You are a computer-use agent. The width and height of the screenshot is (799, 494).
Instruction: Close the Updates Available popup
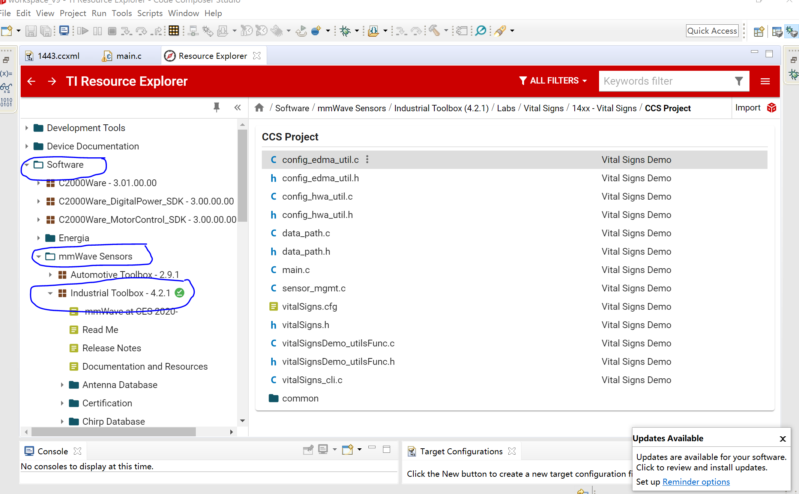tap(783, 439)
